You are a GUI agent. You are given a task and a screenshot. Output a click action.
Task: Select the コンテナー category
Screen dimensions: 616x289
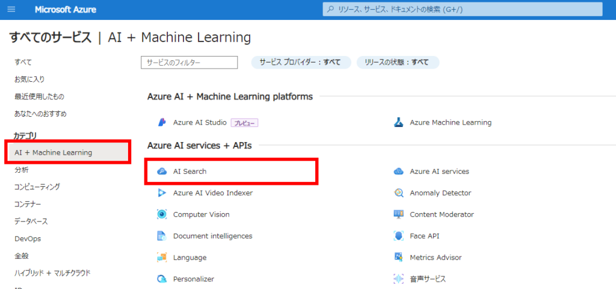[x=28, y=204]
